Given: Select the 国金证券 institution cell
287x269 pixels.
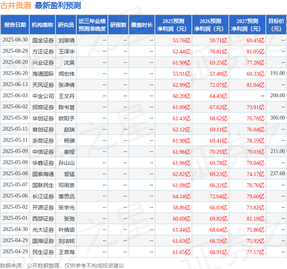Looking at the screenshot, I should (43, 40).
